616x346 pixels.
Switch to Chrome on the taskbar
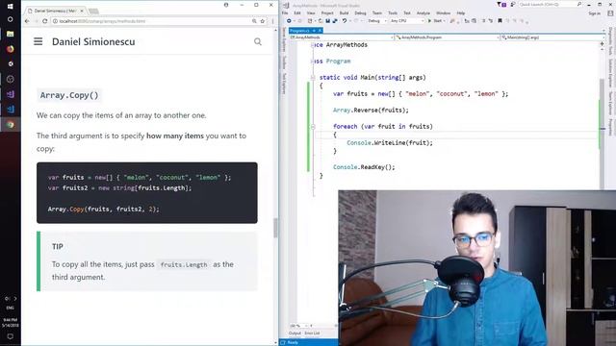tap(11, 124)
